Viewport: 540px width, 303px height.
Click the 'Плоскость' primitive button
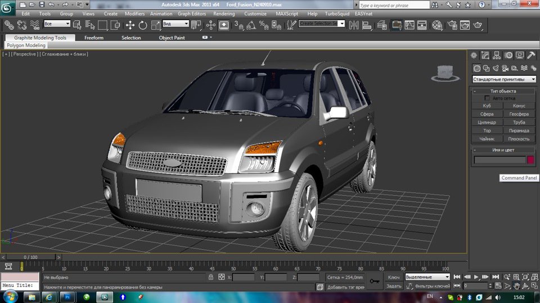(519, 139)
